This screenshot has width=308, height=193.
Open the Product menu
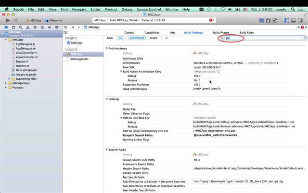(111, 9)
